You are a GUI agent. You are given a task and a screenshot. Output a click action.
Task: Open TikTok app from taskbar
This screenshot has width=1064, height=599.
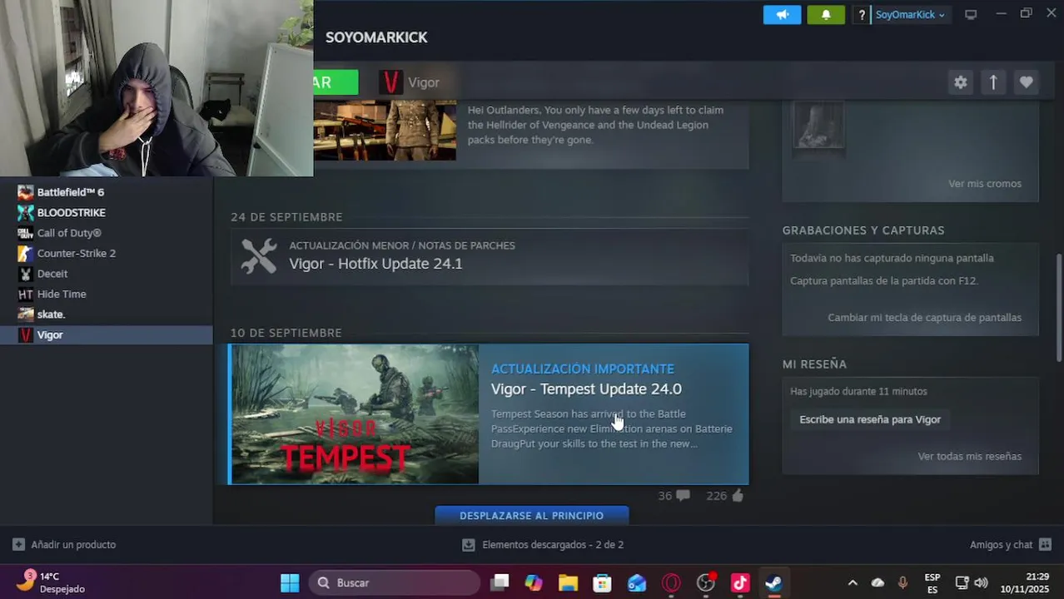tap(740, 582)
